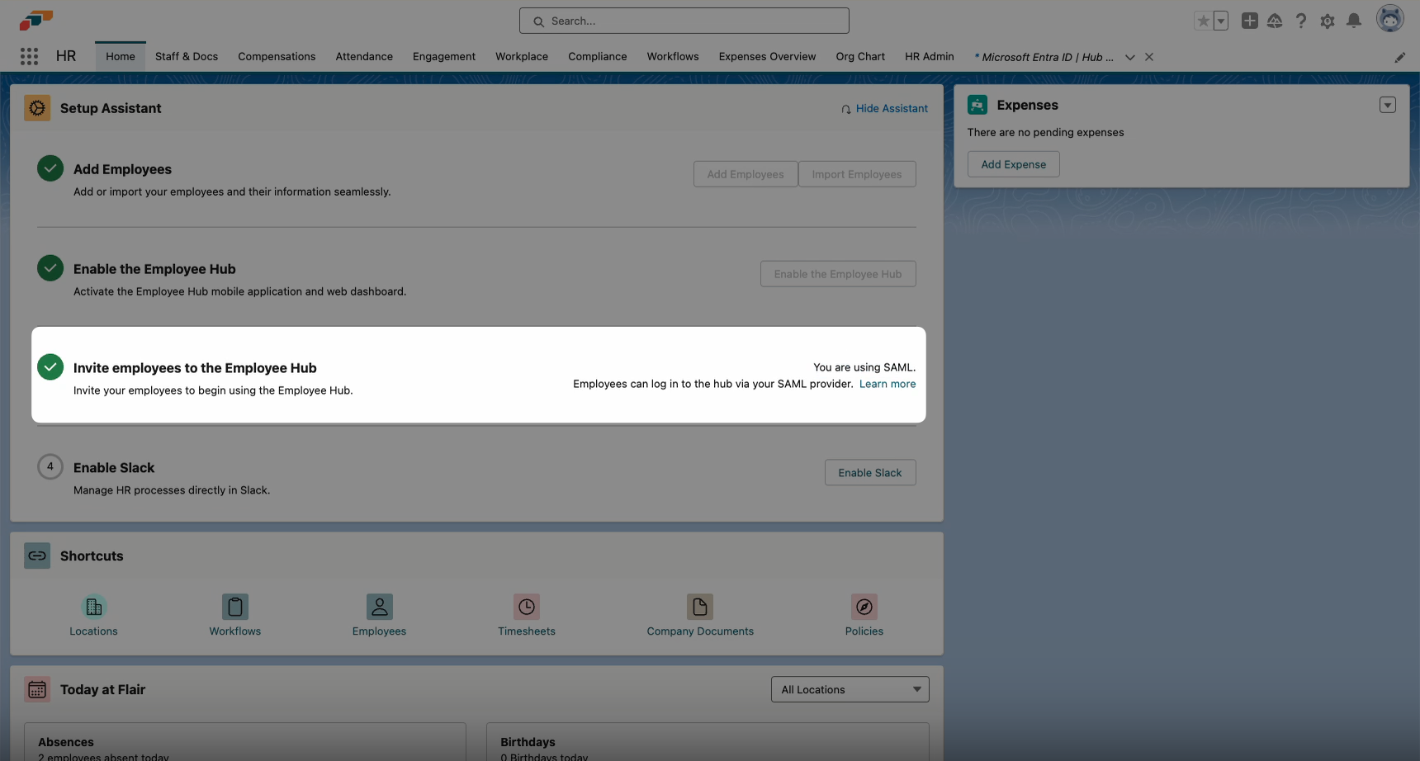Click the Enable Slack button
This screenshot has height=761, width=1420.
coord(870,472)
